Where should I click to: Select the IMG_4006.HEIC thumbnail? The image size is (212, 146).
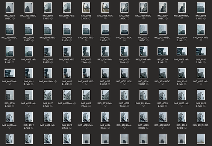pyautogui.click(x=67, y=51)
